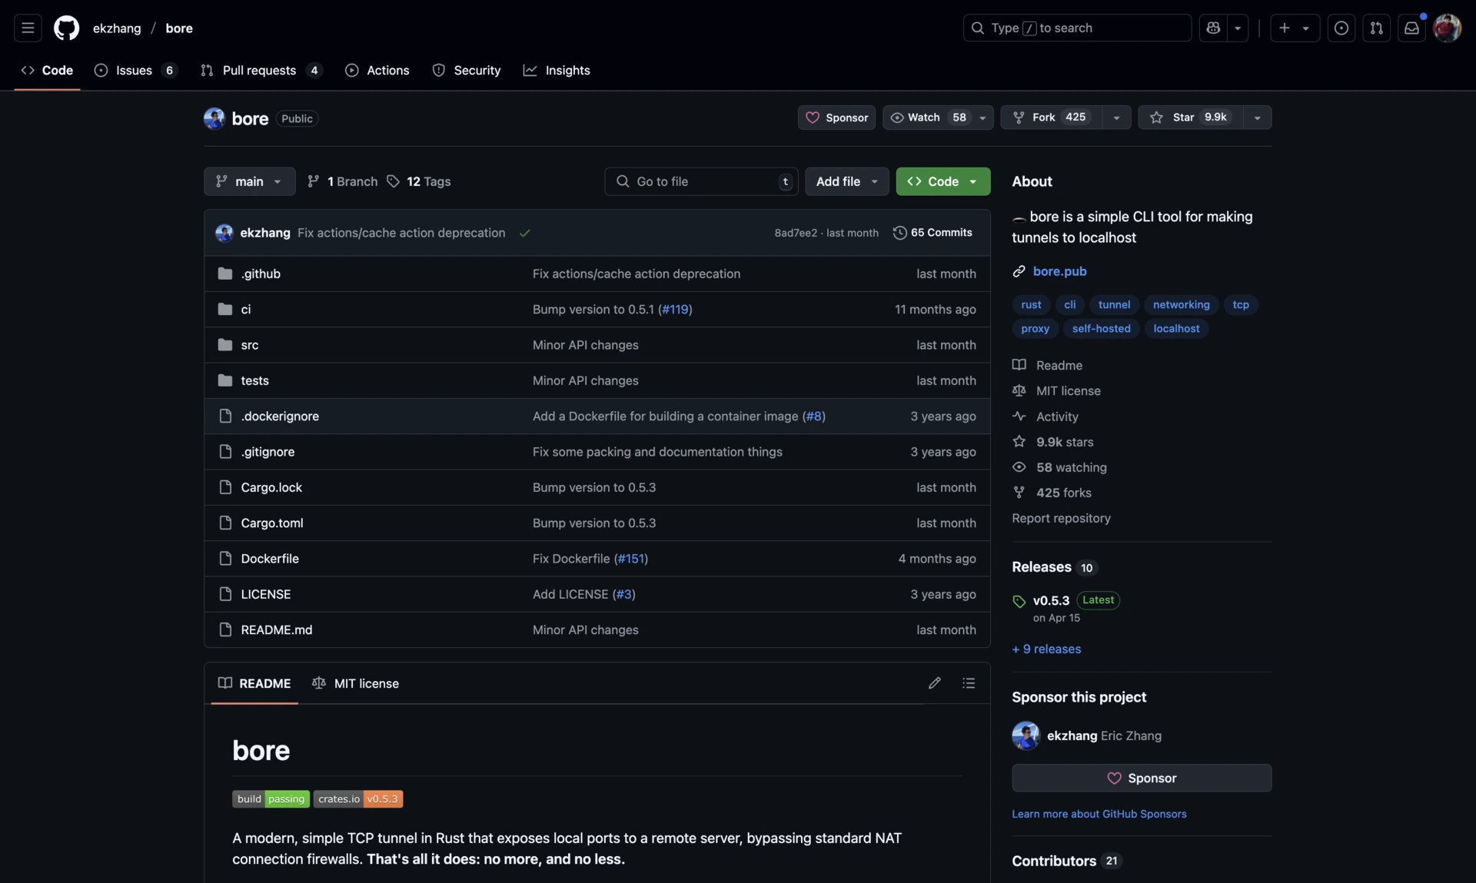Click the crates.io v0.5.3 badge
Viewport: 1476px width, 883px height.
pos(358,799)
